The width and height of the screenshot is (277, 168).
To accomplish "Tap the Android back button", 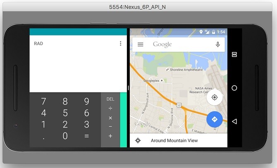I will pos(234,121).
